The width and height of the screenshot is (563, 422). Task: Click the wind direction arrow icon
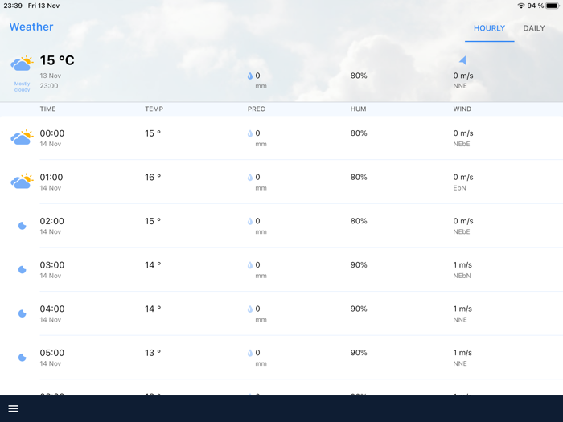point(462,60)
